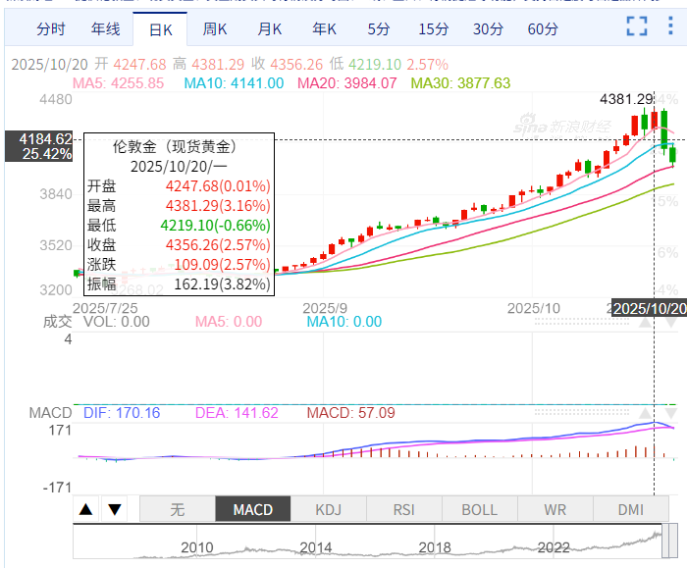Toggle fullscreen chart icon

click(637, 26)
